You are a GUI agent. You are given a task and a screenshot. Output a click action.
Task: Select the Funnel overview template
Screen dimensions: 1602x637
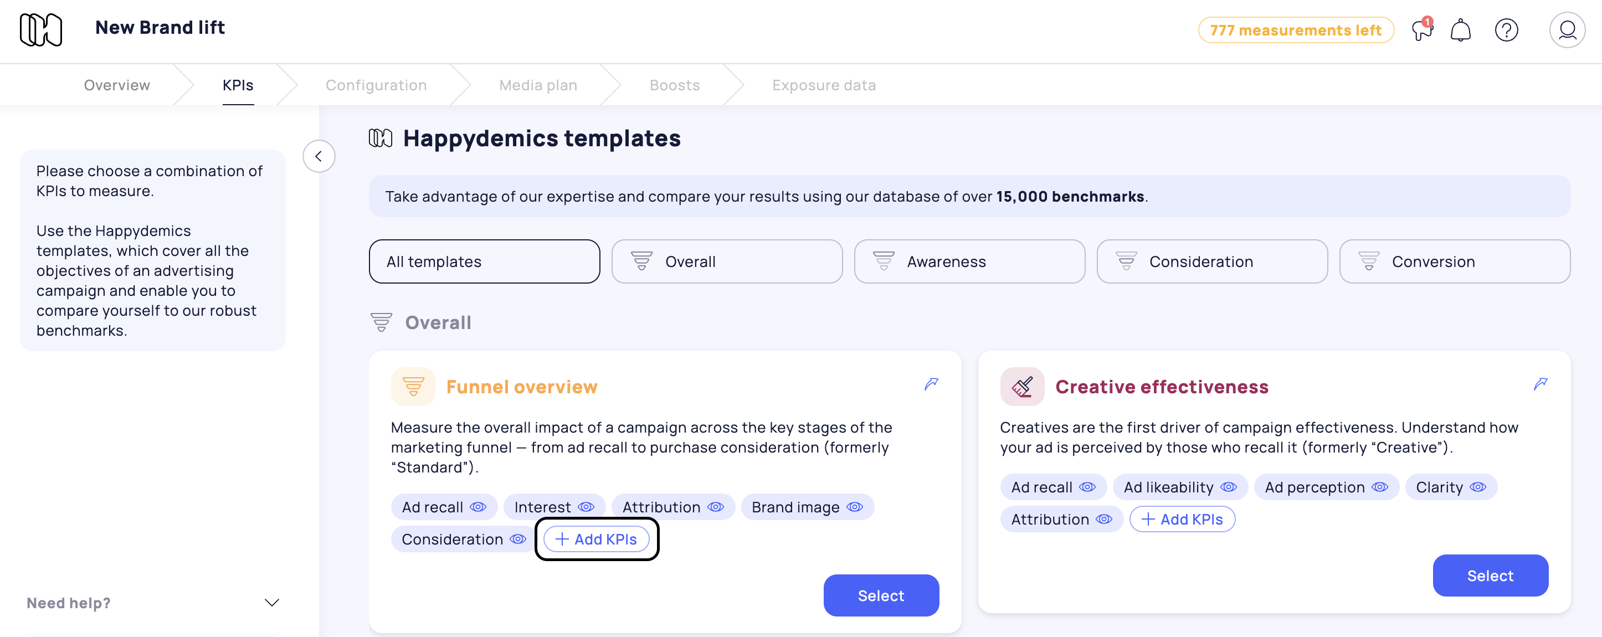(881, 595)
